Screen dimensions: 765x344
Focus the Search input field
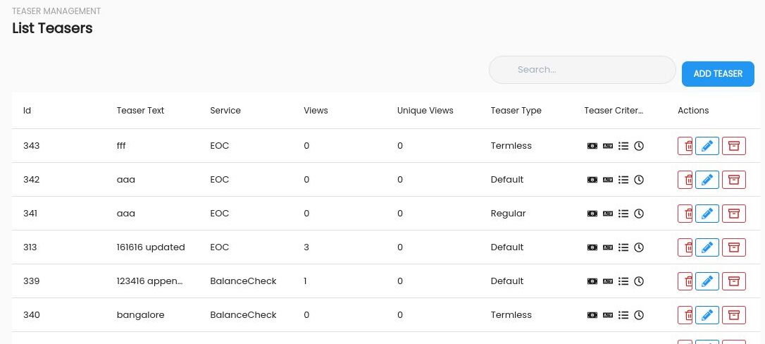[x=583, y=70]
